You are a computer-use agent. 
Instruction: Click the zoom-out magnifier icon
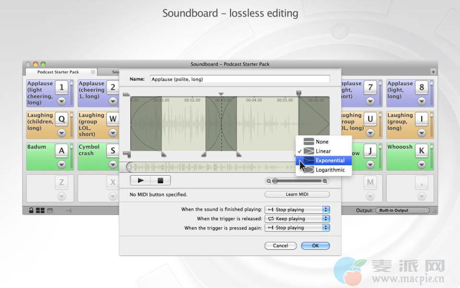pyautogui.click(x=268, y=181)
